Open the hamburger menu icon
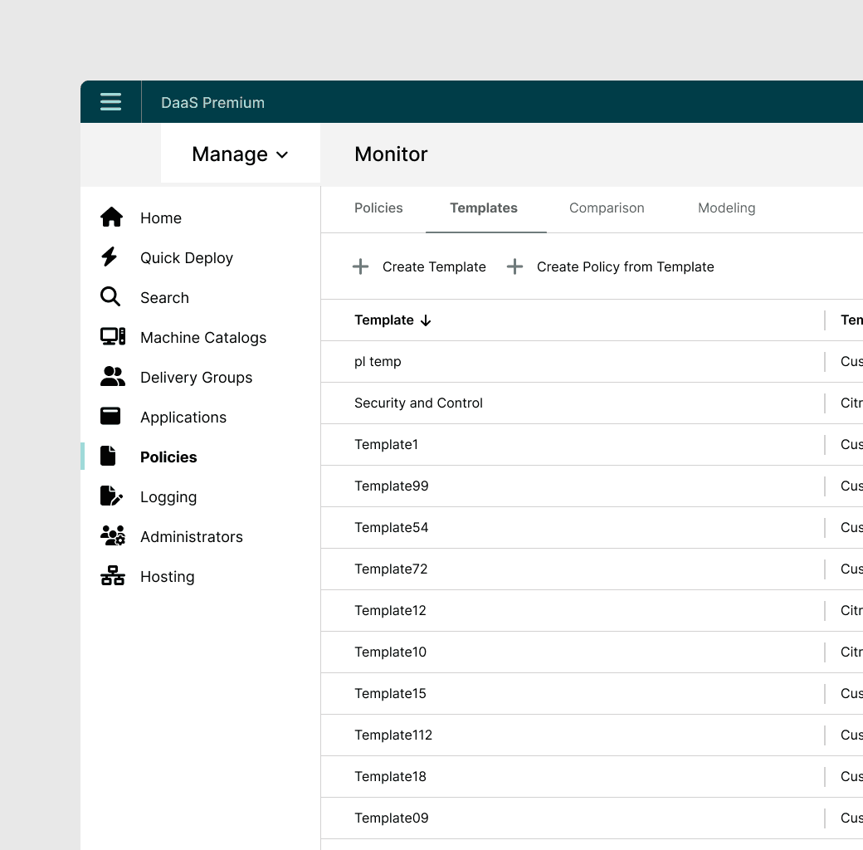 (110, 102)
